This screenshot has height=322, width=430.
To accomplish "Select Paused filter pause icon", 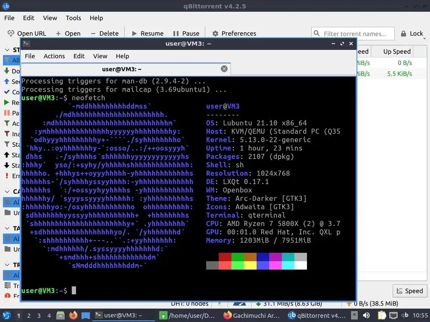I will coord(7,113).
